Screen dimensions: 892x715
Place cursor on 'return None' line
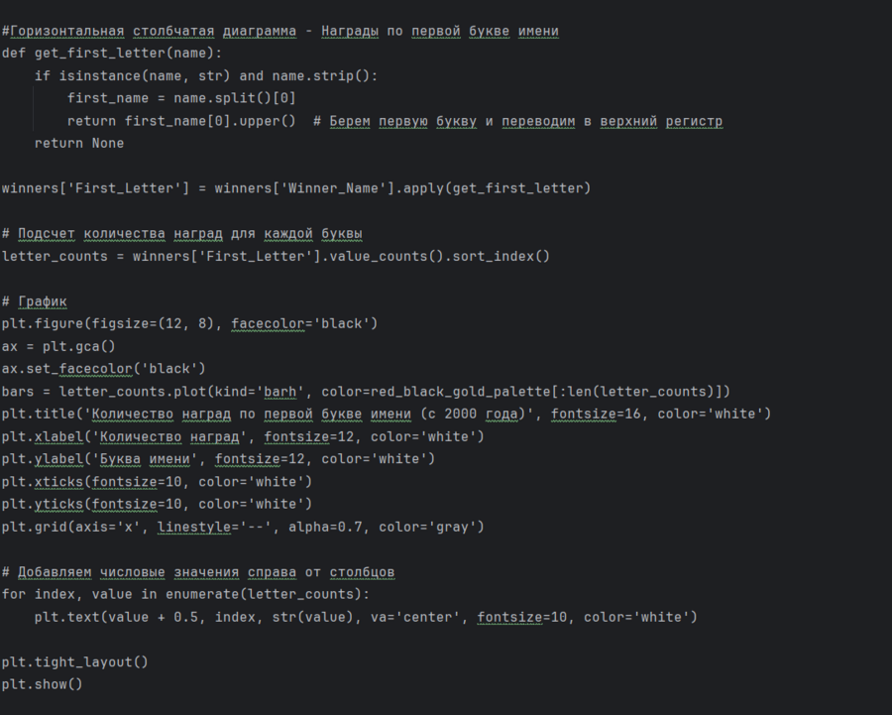(x=79, y=144)
